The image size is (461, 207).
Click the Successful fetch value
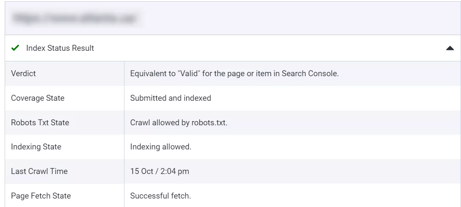point(160,196)
